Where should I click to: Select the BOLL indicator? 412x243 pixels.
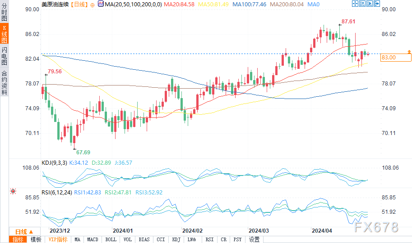111,239
